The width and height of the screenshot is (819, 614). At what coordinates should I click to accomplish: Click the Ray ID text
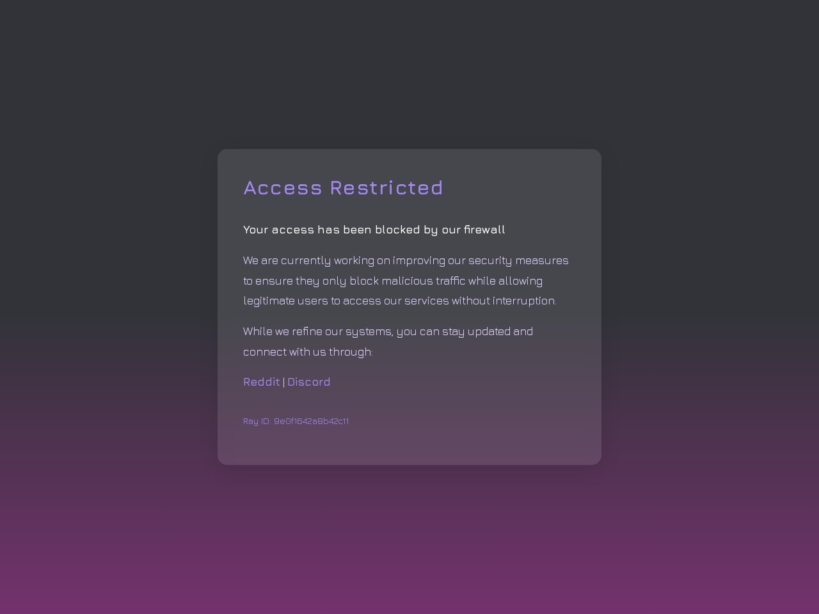(x=296, y=421)
